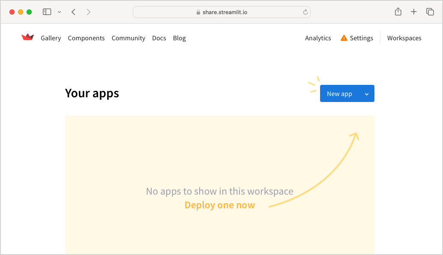Open the Safari share icon
Viewport: 443px width, 255px height.
tap(398, 12)
